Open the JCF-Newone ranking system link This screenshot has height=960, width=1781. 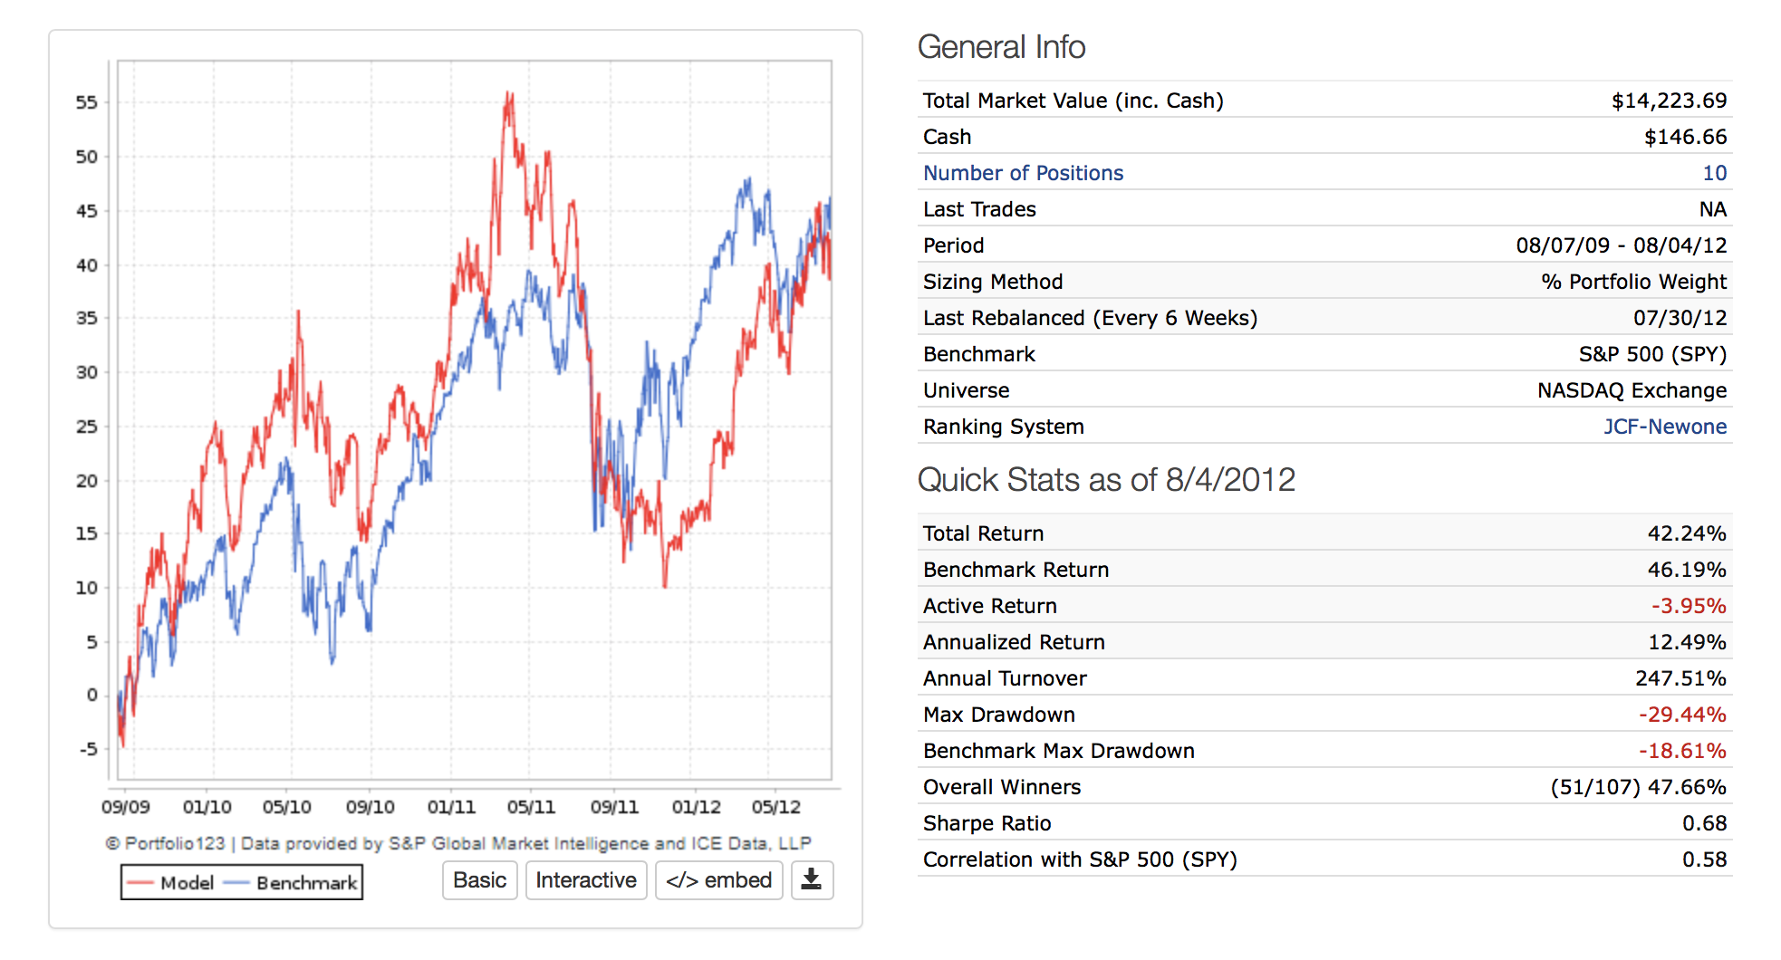pyautogui.click(x=1664, y=427)
